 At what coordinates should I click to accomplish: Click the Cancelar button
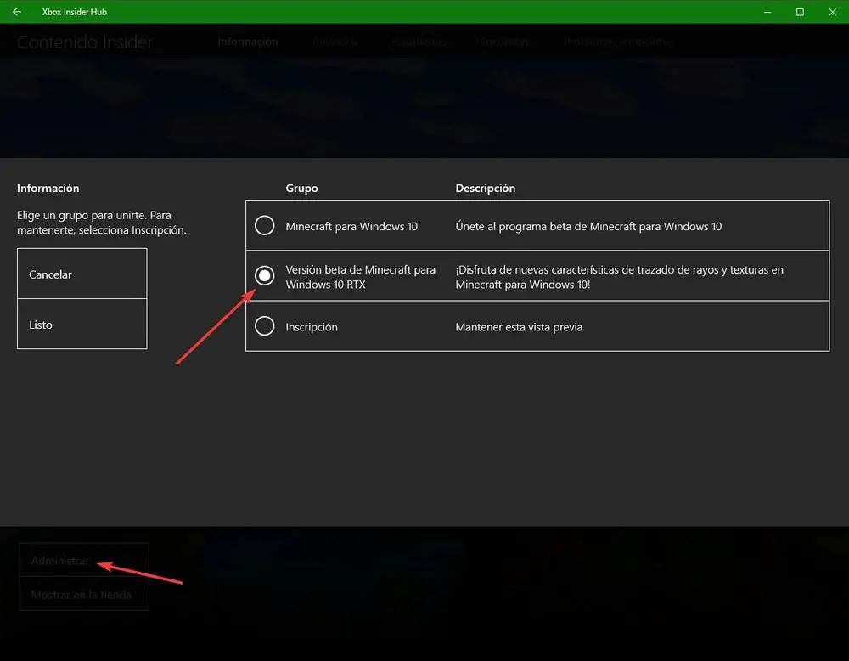point(82,274)
